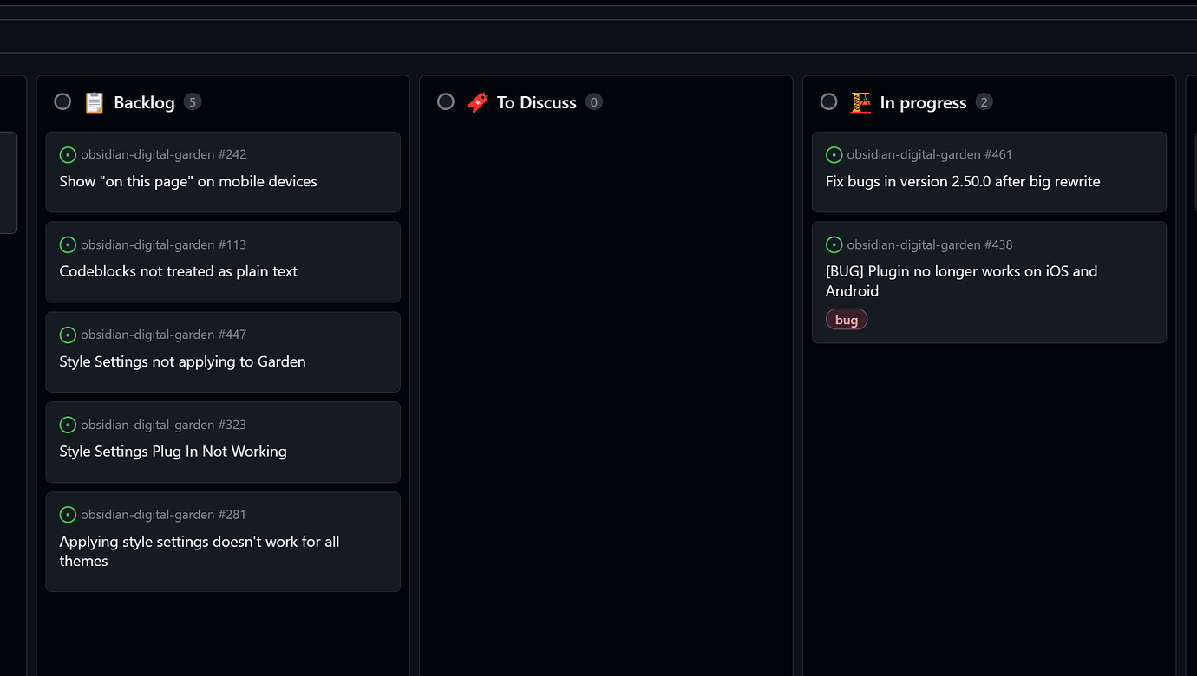Click the Backlog item count badge
This screenshot has height=676, width=1197.
coord(193,102)
